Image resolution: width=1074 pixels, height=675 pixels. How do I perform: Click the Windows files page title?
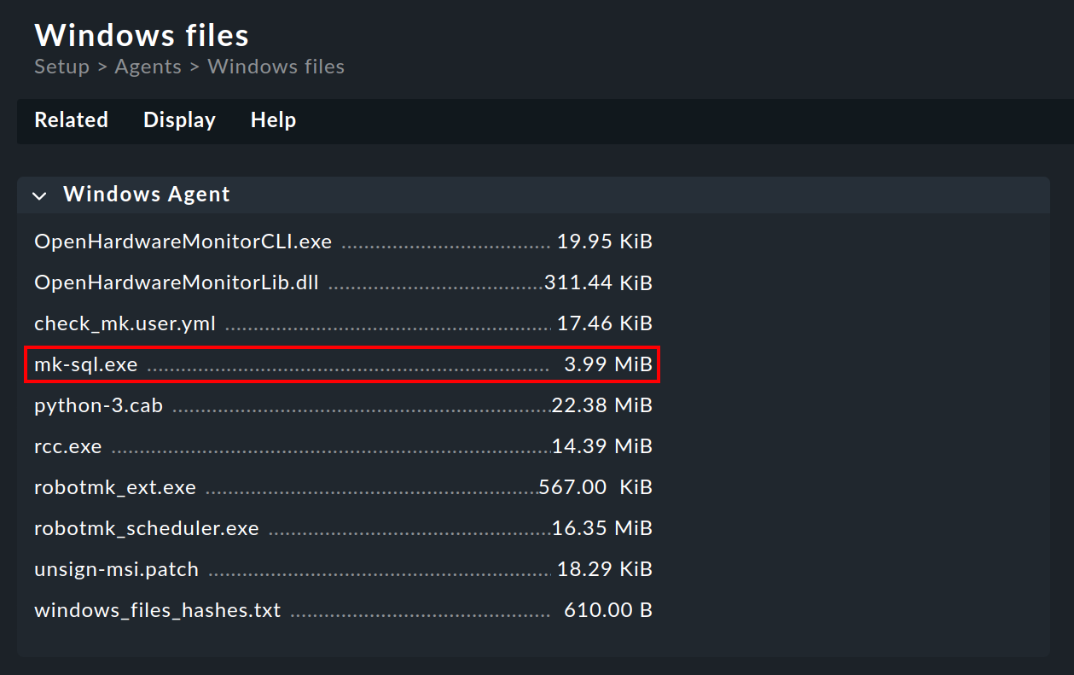click(x=142, y=35)
